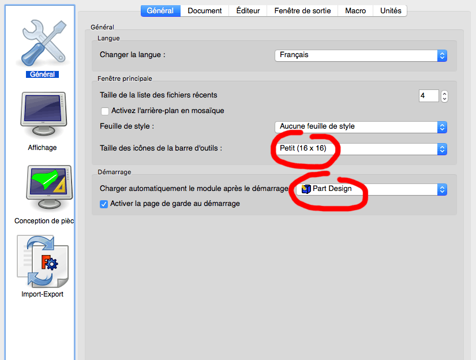Select the Unités tab

(x=391, y=10)
